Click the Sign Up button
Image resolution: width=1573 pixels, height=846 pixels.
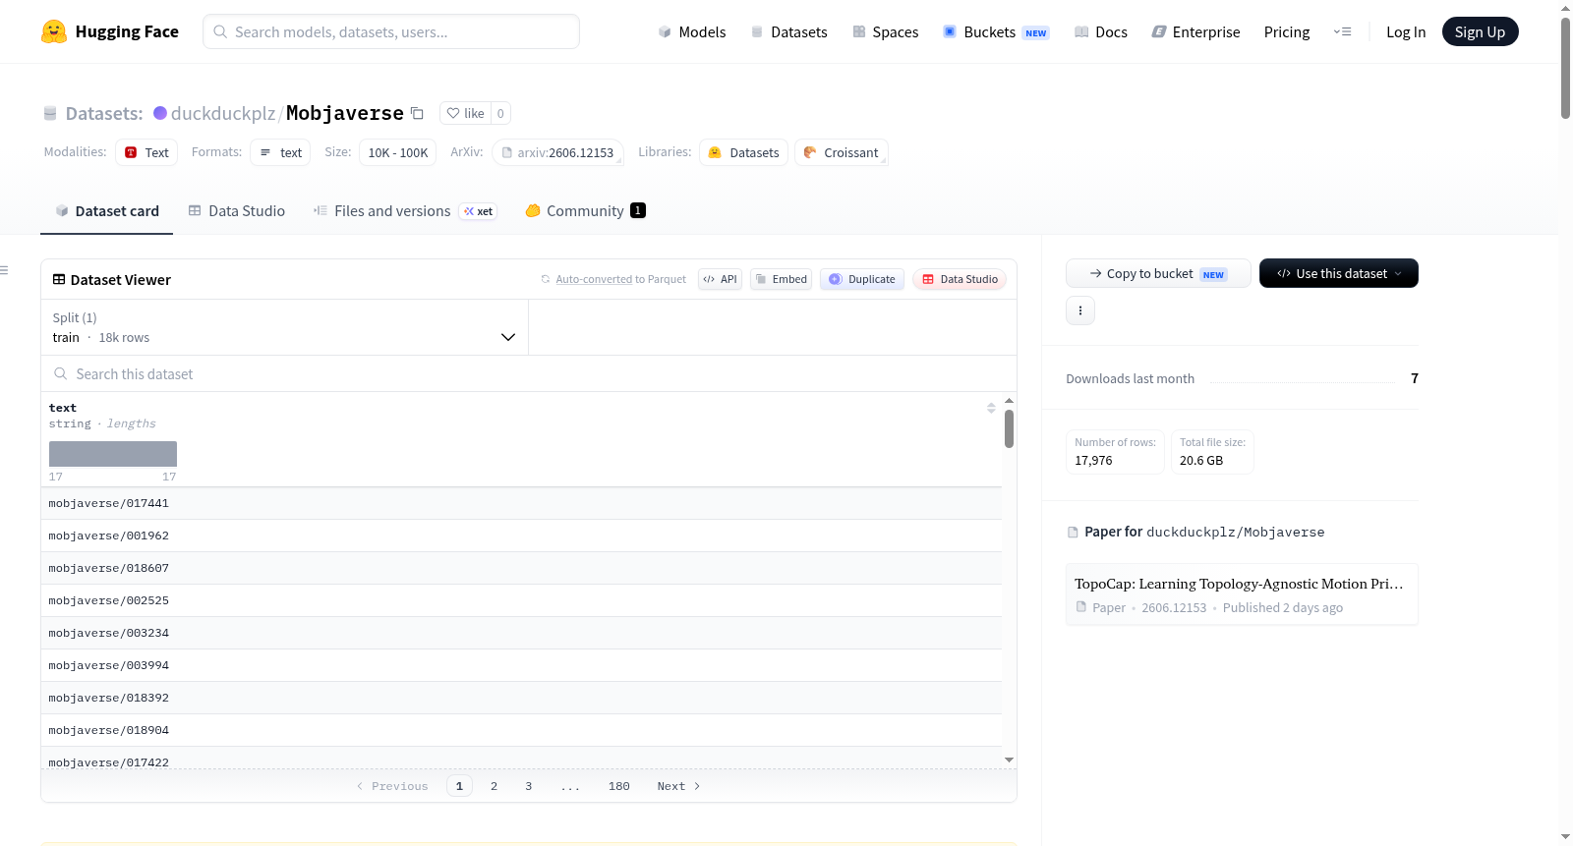click(x=1480, y=32)
